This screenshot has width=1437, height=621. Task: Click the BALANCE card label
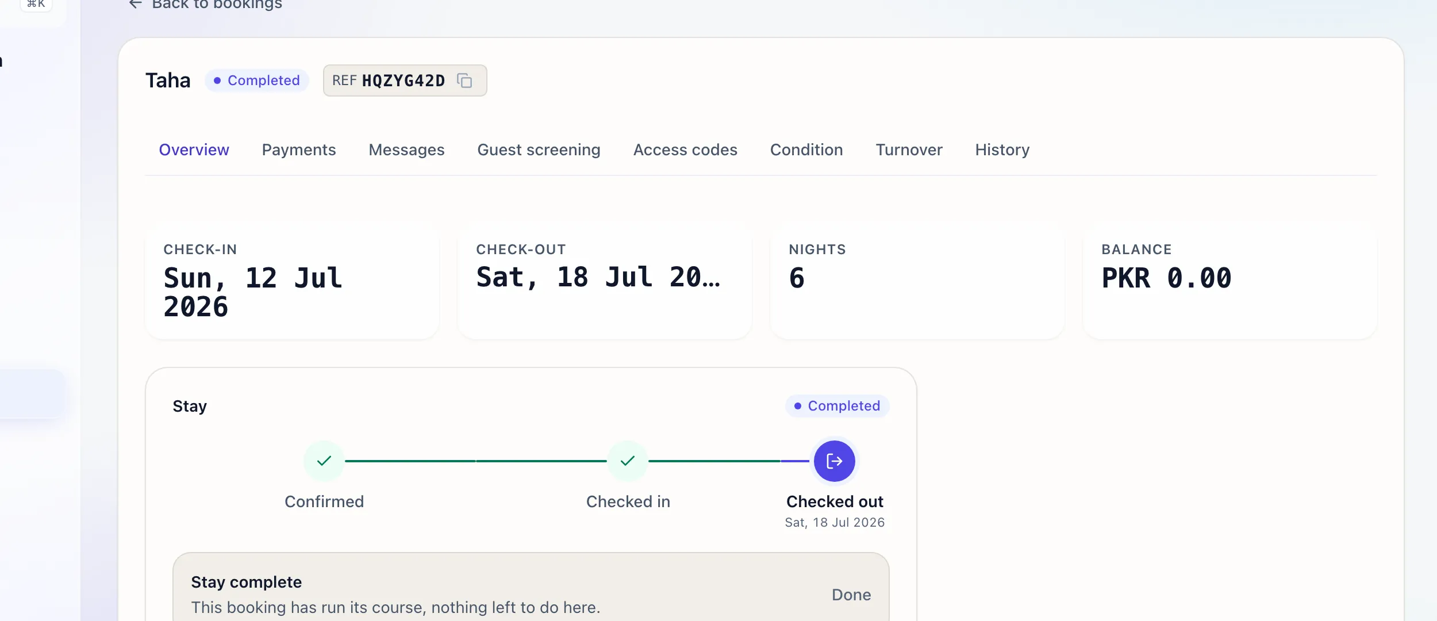tap(1136, 250)
